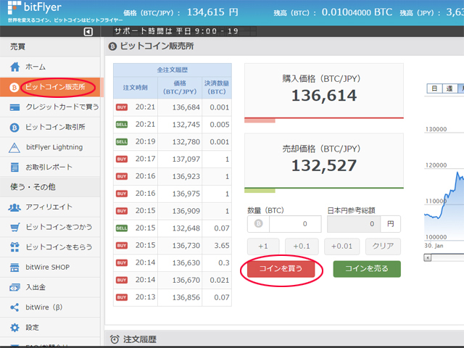Click the ビットコイン取引所 coin icon
The height and width of the screenshot is (348, 464).
pos(14,128)
